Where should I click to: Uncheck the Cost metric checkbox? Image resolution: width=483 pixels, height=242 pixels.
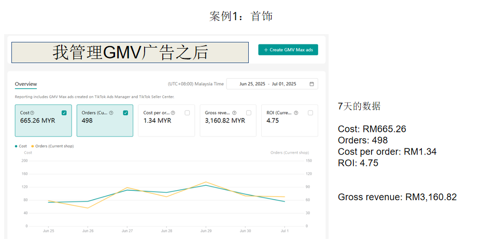point(64,113)
